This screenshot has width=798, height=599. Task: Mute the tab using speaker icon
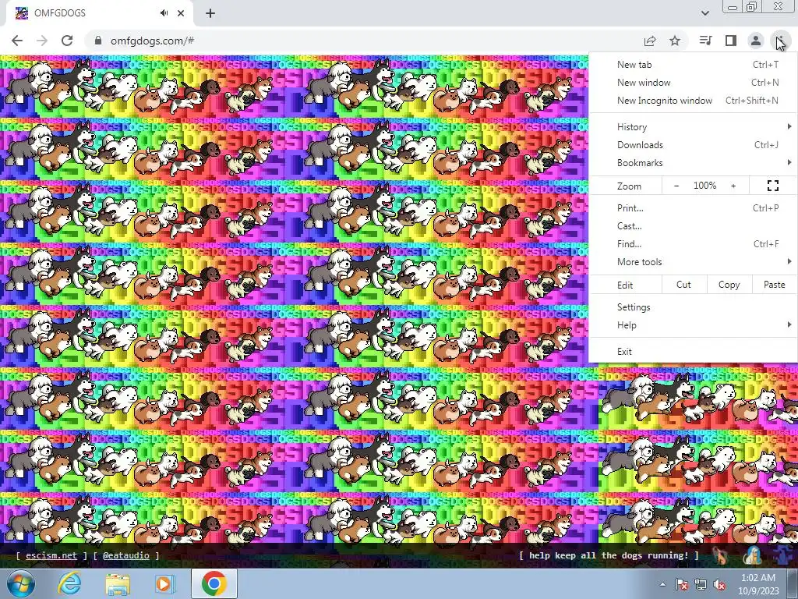click(164, 13)
